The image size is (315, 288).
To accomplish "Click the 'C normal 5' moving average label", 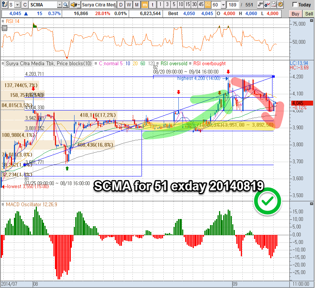I will click(x=111, y=64).
